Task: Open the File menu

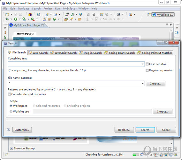Action: pyautogui.click(x=5, y=9)
